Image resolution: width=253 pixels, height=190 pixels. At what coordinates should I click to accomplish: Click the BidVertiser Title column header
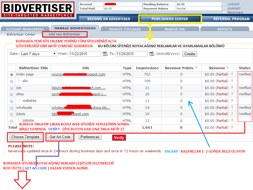33,68
